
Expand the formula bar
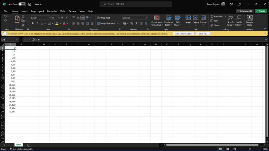click(x=266, y=40)
